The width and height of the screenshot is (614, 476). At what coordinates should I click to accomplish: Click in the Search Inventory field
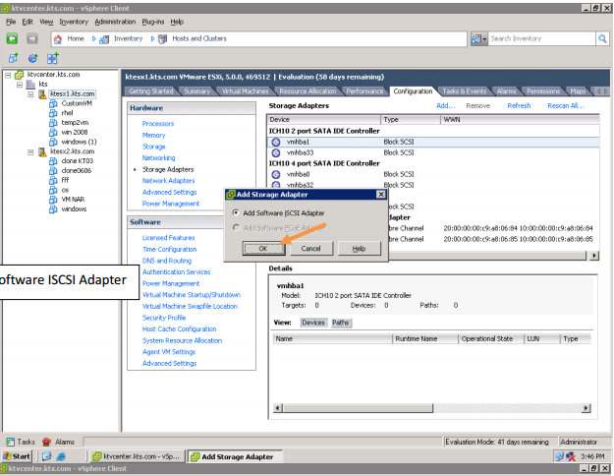pos(541,38)
